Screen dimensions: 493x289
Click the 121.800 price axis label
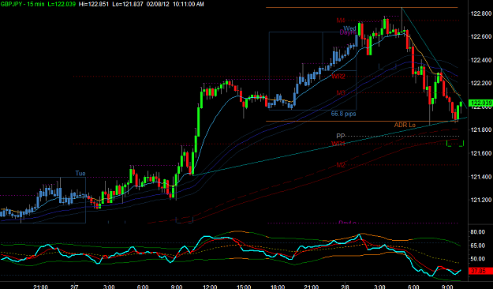click(x=480, y=129)
